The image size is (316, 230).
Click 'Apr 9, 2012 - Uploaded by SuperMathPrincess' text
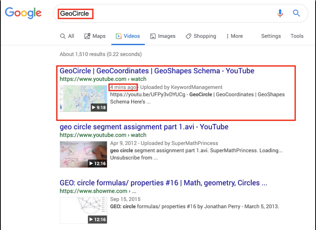pos(164,143)
